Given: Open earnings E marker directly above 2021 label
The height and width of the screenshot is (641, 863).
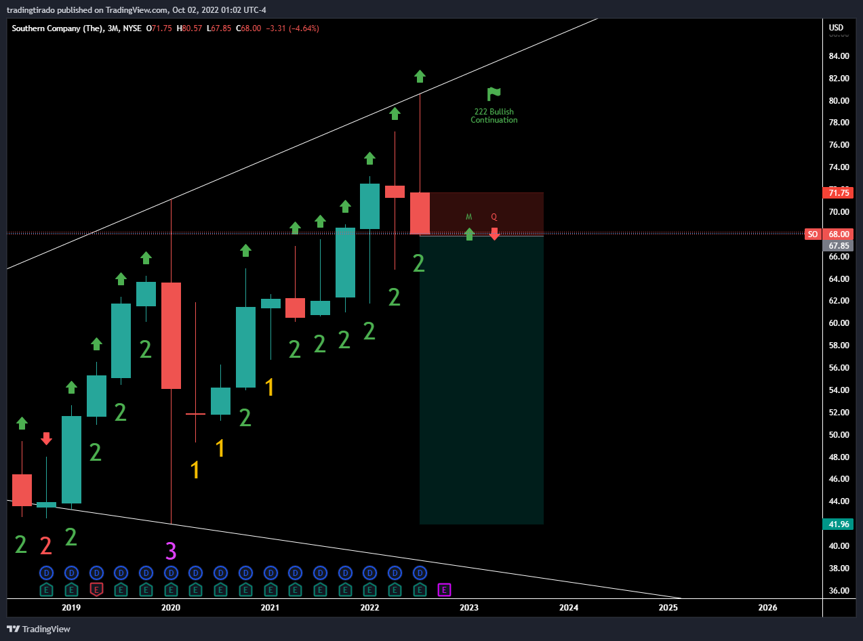Looking at the screenshot, I should pos(270,590).
